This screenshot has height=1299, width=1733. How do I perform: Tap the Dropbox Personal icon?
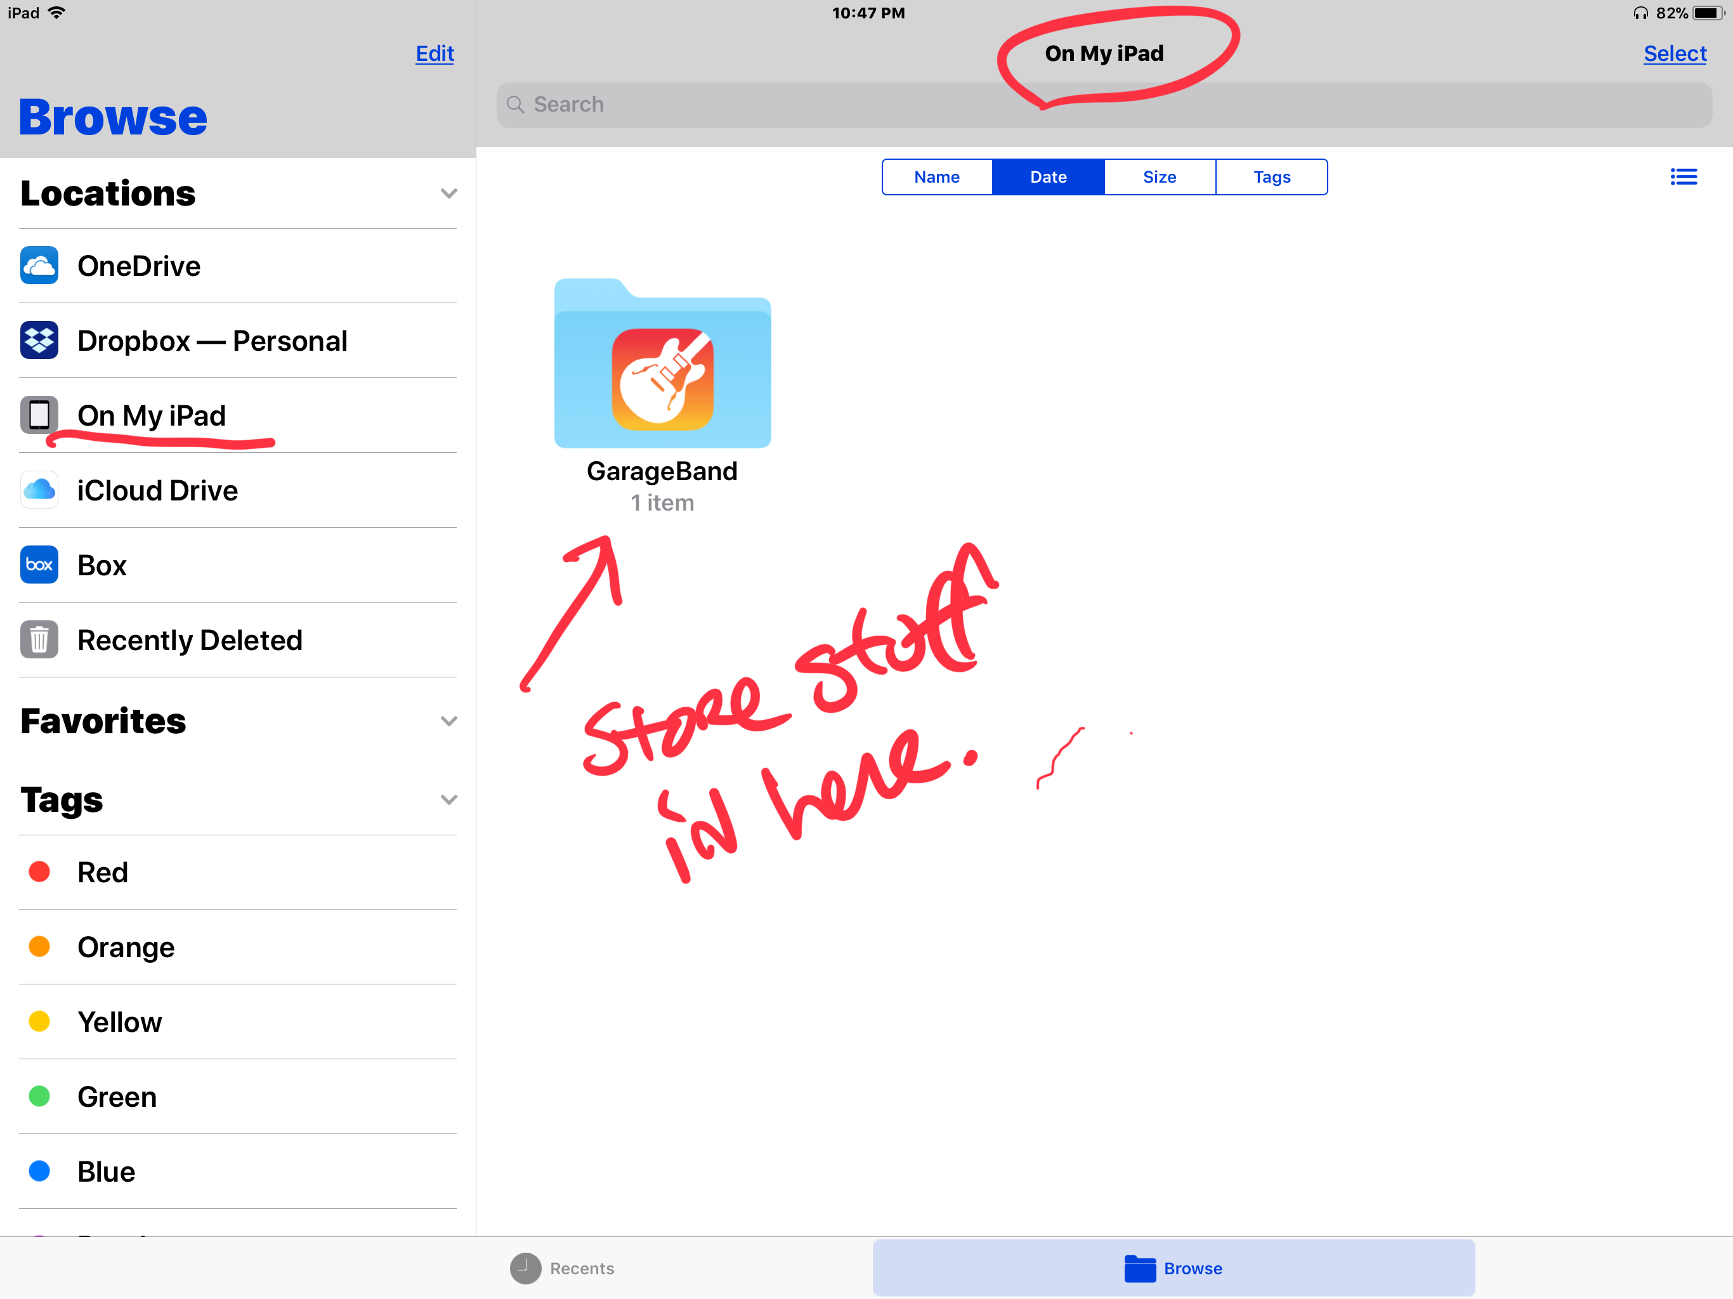(x=39, y=340)
